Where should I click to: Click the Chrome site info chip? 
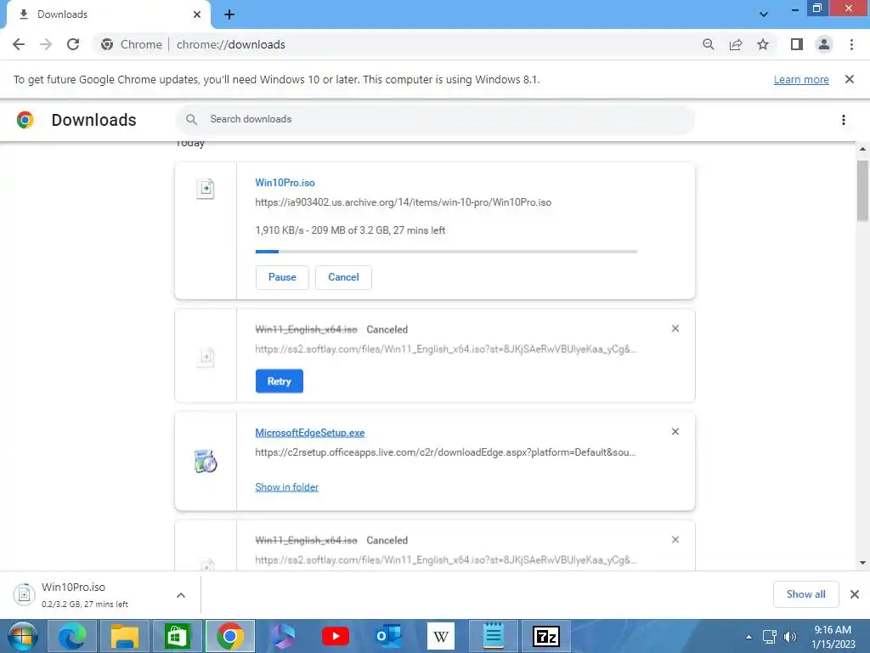click(x=132, y=44)
